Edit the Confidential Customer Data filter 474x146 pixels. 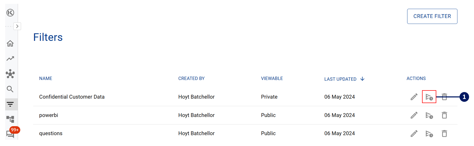[414, 97]
